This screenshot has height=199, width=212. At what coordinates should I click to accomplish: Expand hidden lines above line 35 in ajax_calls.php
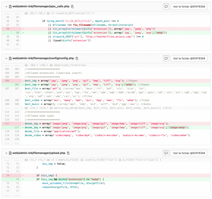tap(7, 13)
